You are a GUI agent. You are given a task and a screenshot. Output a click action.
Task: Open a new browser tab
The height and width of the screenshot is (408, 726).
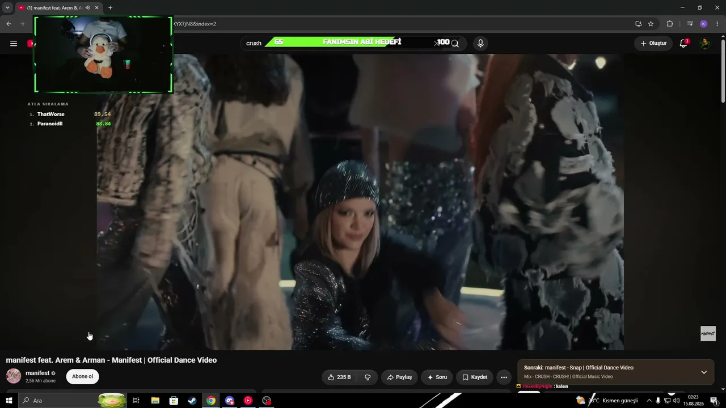(110, 8)
